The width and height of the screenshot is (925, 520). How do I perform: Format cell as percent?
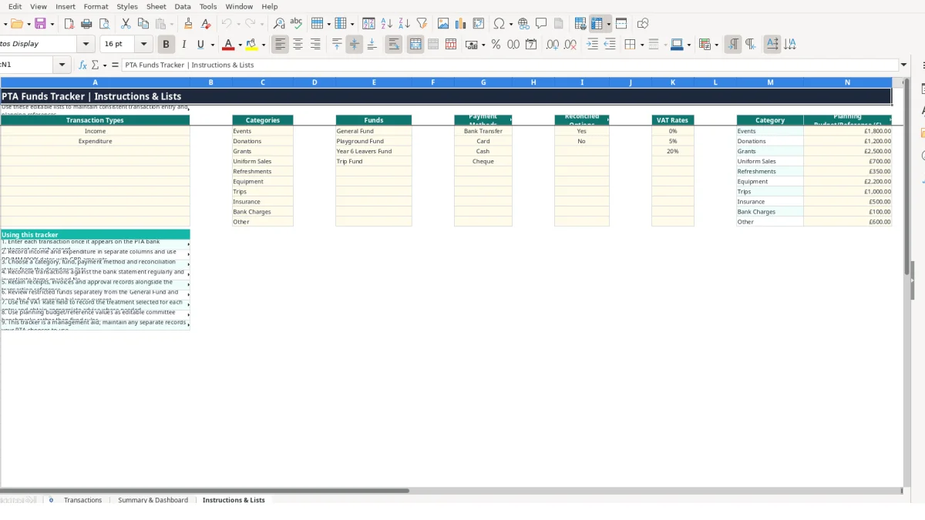point(496,45)
